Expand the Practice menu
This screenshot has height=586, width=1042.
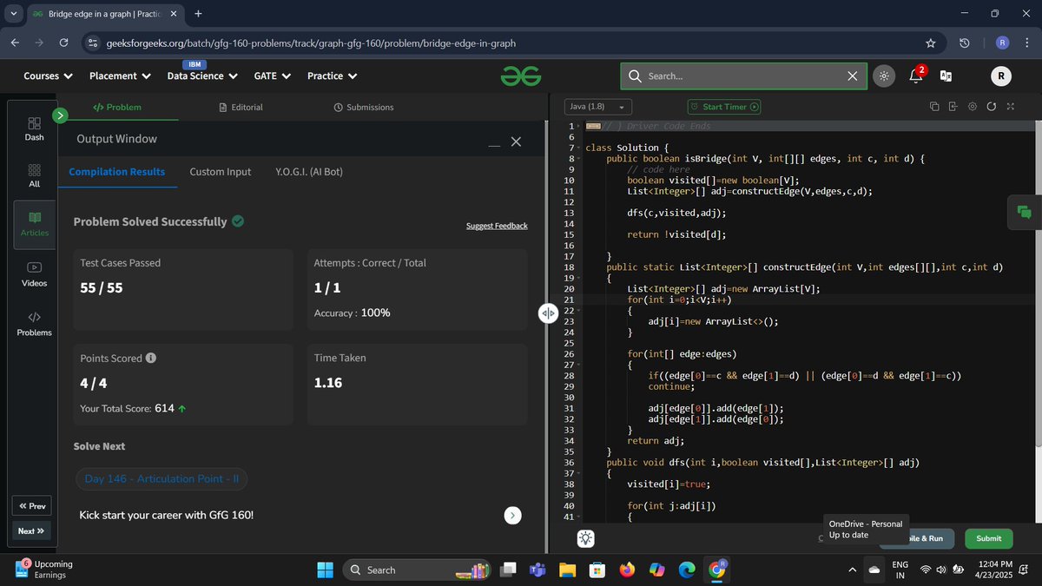click(332, 76)
